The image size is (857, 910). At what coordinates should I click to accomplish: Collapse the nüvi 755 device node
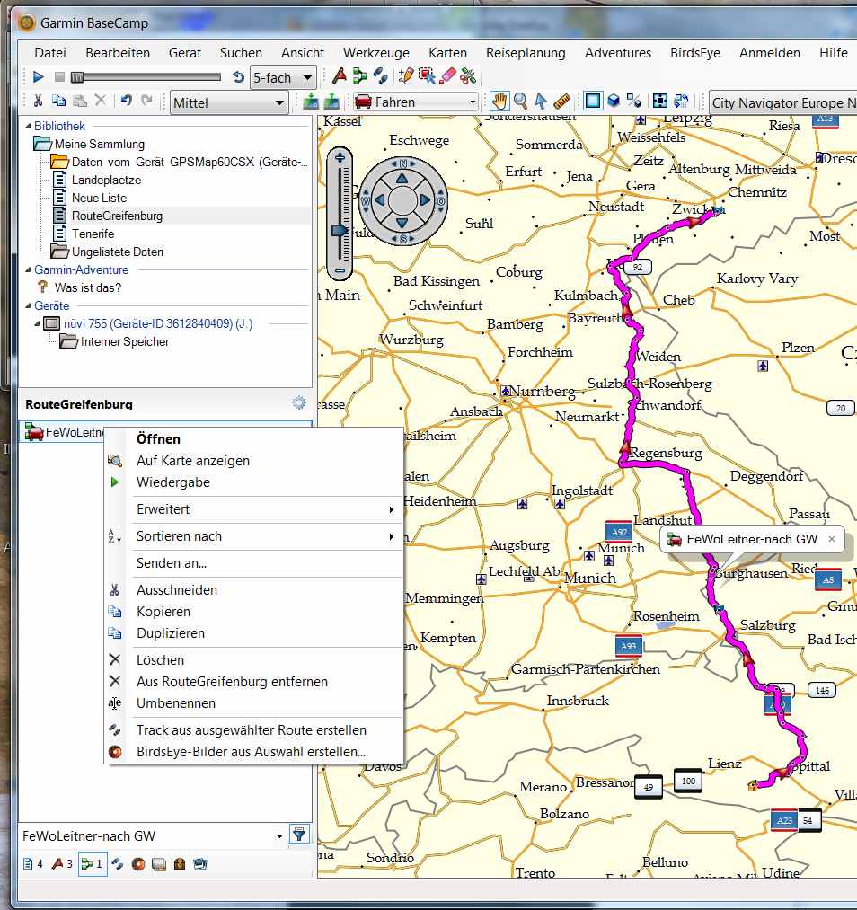37,323
